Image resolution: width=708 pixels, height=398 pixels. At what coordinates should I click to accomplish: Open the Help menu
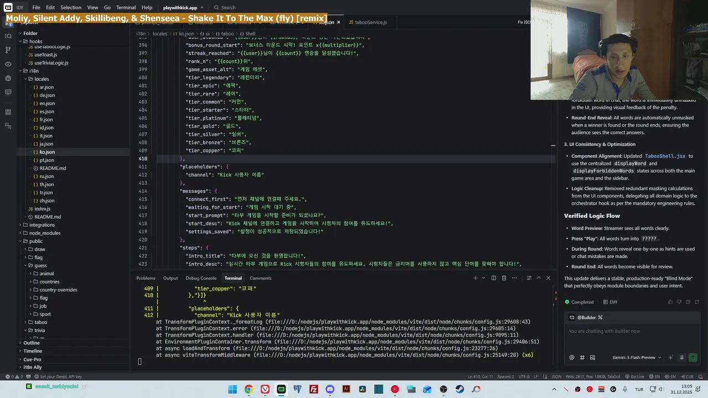(x=147, y=8)
